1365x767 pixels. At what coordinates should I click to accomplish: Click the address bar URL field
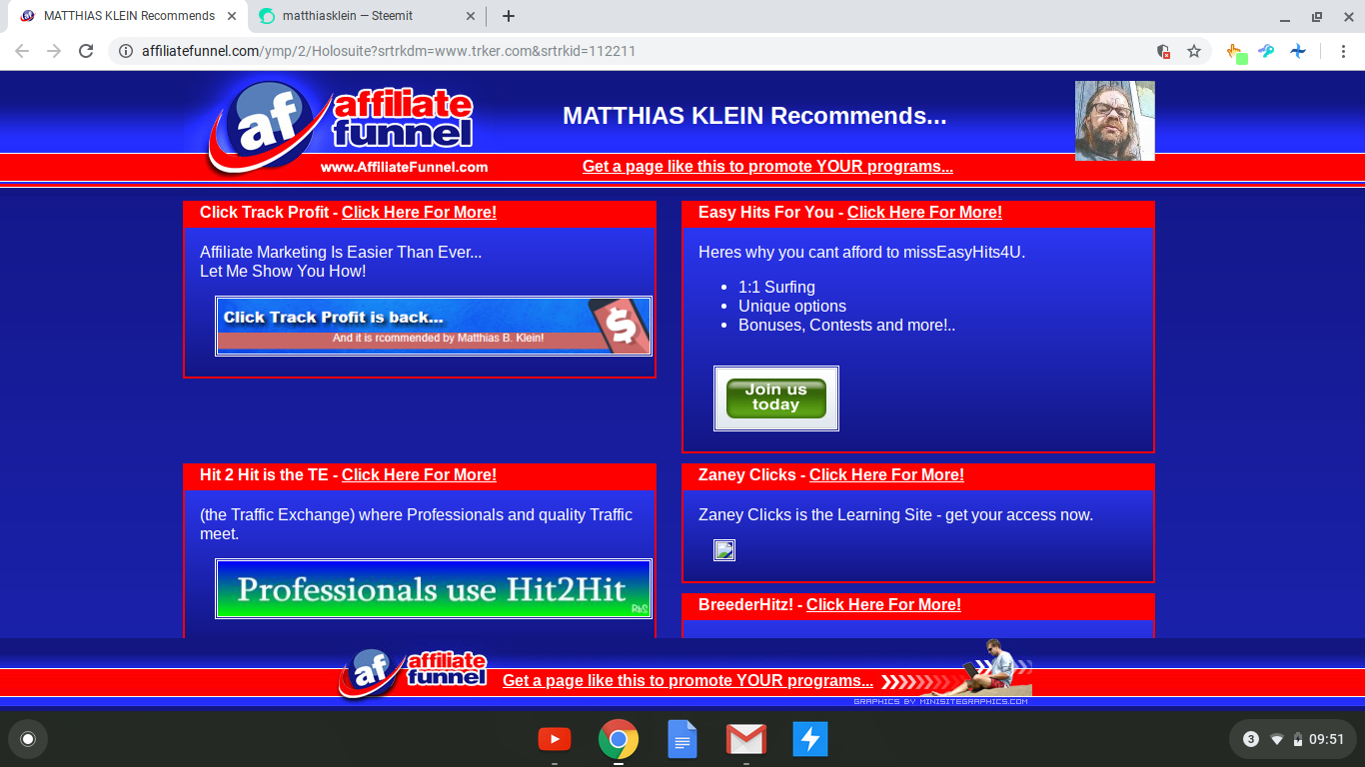(640, 51)
